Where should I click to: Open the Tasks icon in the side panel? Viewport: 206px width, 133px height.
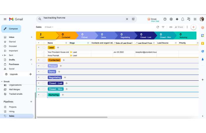202,27
